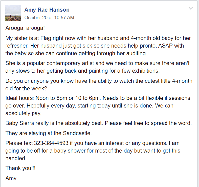Click the phrase 'absolutely pay'
The width and height of the screenshot is (199, 187).
point(23,113)
